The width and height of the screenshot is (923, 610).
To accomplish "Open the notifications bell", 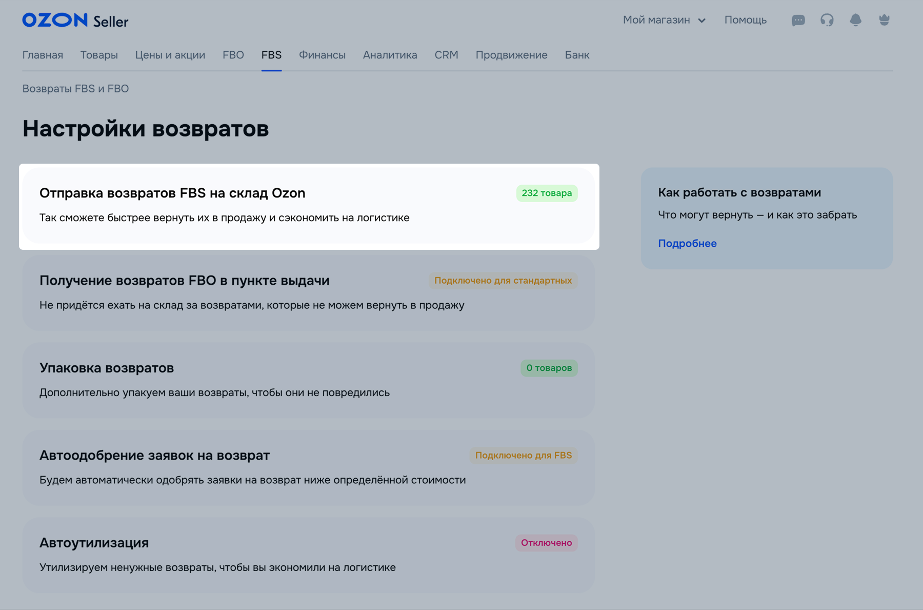I will 855,20.
